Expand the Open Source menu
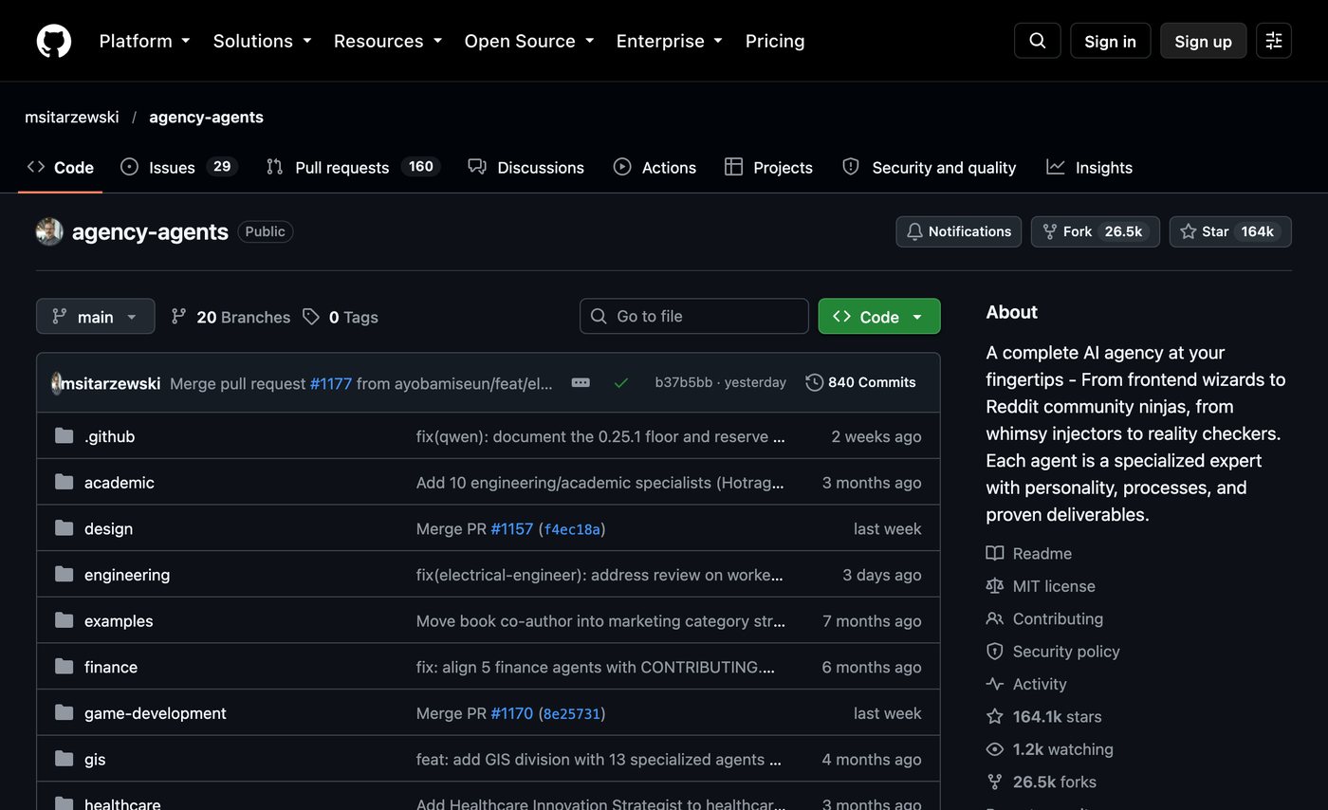1328x810 pixels. (x=529, y=41)
